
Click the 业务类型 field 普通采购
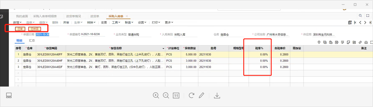pos(140,35)
